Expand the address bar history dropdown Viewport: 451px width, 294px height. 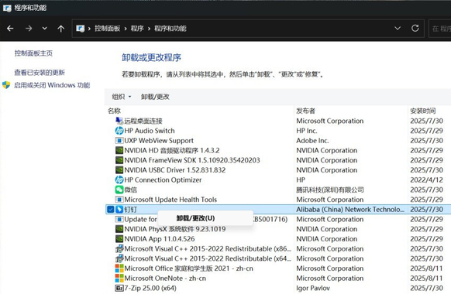[398, 28]
